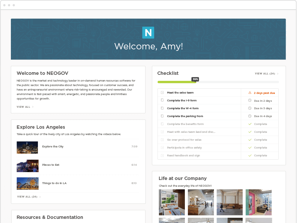297x223 pixels.
Task: Expand Welcome to NEOGOV via View All
Action: pos(25,107)
